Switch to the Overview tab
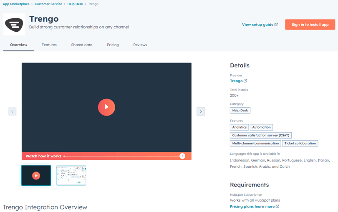338x212 pixels. click(18, 45)
